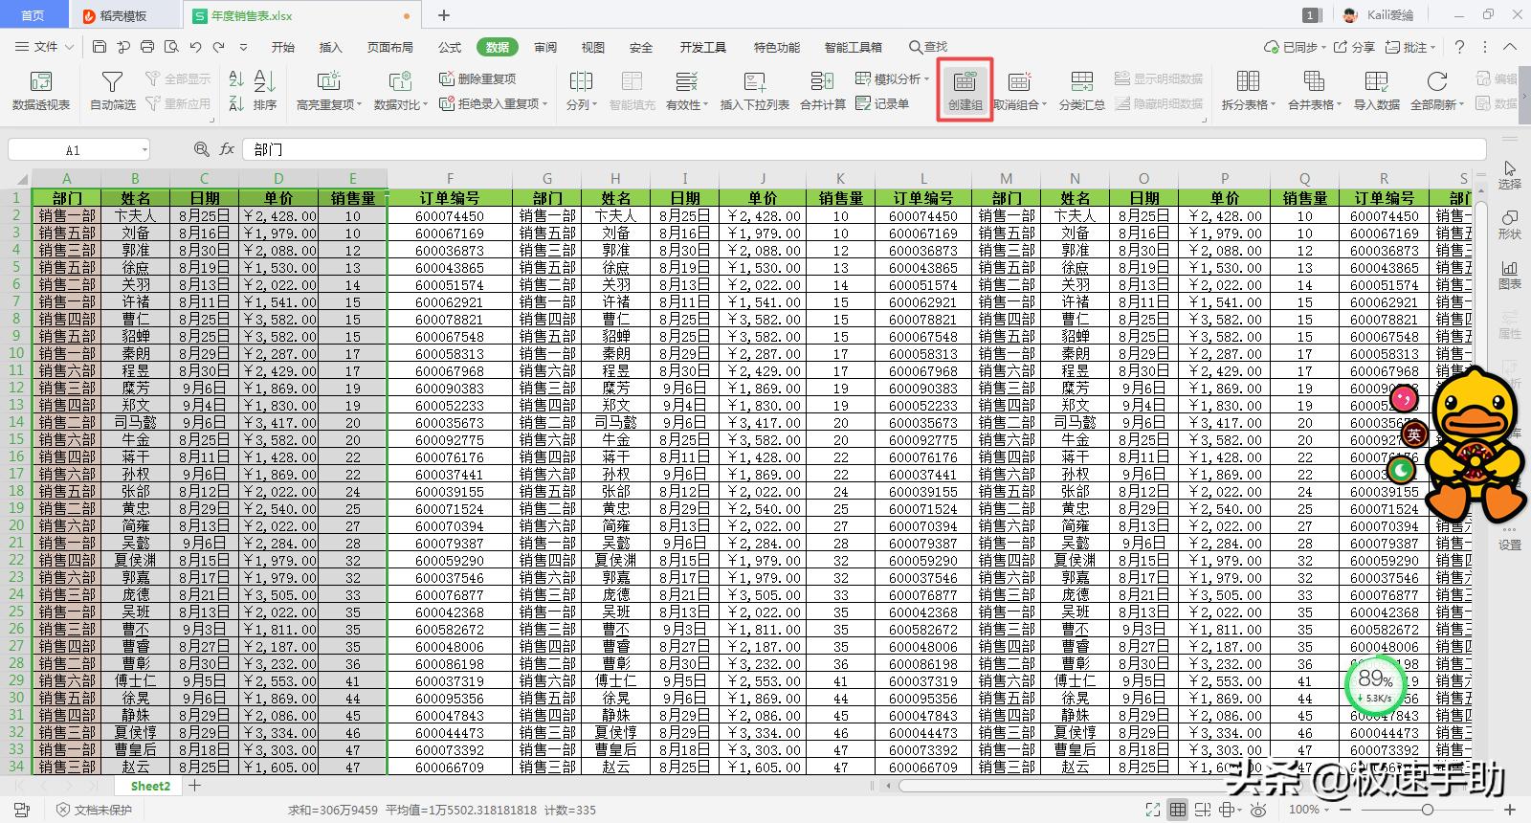Click the 全部刷新 refresh all icon
This screenshot has height=823, width=1531.
1436,81
